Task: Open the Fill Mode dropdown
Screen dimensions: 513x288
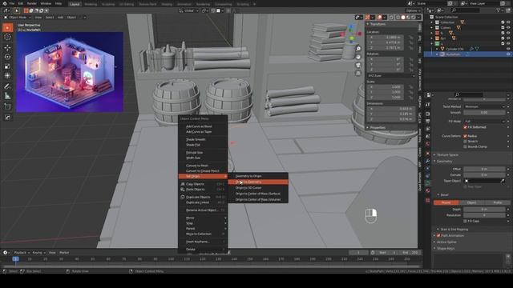Action: coord(484,121)
